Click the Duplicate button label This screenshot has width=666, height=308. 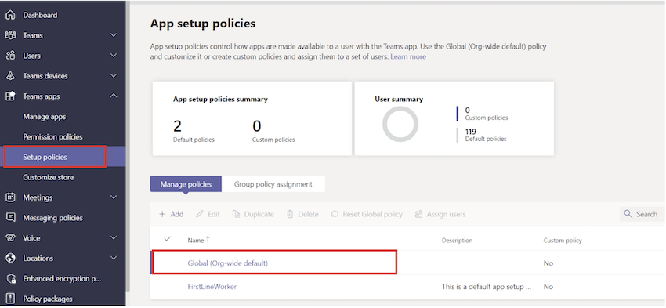pos(259,214)
